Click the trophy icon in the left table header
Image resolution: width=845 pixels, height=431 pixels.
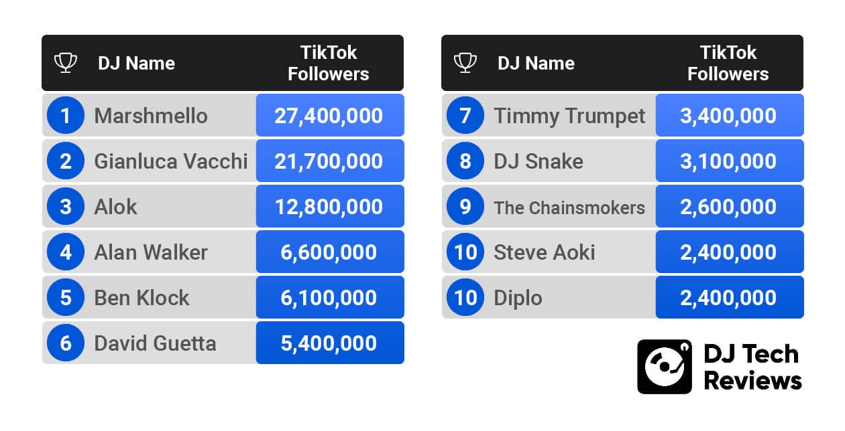tap(65, 63)
